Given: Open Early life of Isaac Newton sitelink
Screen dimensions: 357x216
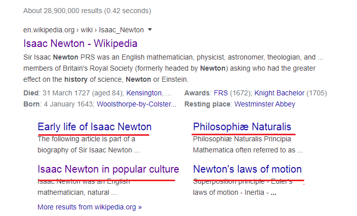Looking at the screenshot, I should click(x=95, y=127).
